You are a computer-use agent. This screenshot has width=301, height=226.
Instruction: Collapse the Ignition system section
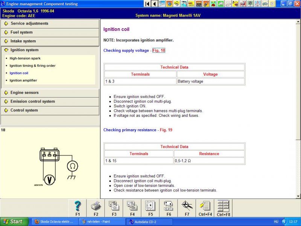[x=50, y=50]
